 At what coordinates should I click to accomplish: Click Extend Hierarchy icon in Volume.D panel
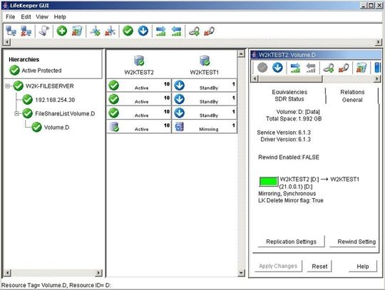coord(295,68)
